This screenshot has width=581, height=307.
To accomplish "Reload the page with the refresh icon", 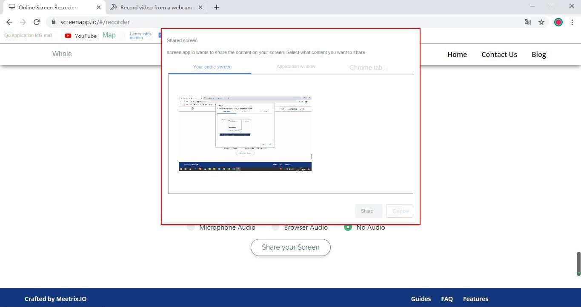I will tap(37, 22).
